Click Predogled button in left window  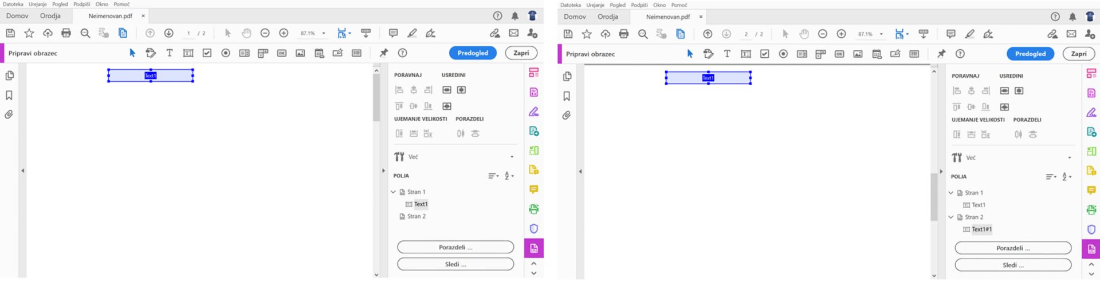pyautogui.click(x=473, y=53)
